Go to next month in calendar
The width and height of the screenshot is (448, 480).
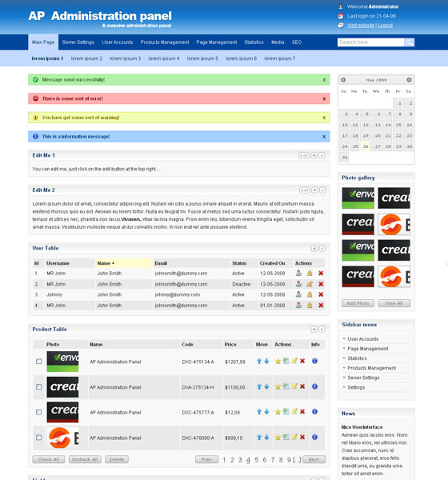pos(409,80)
